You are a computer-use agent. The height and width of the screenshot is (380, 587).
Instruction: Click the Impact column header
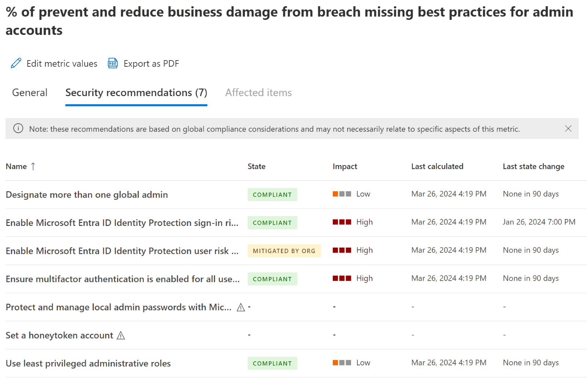[x=344, y=166]
